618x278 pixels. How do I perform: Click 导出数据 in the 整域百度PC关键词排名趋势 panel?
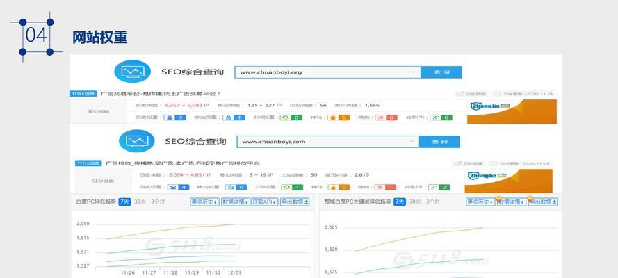[x=542, y=202]
